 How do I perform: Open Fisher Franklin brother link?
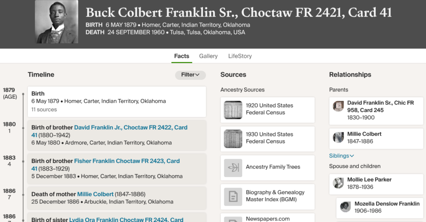(127, 161)
